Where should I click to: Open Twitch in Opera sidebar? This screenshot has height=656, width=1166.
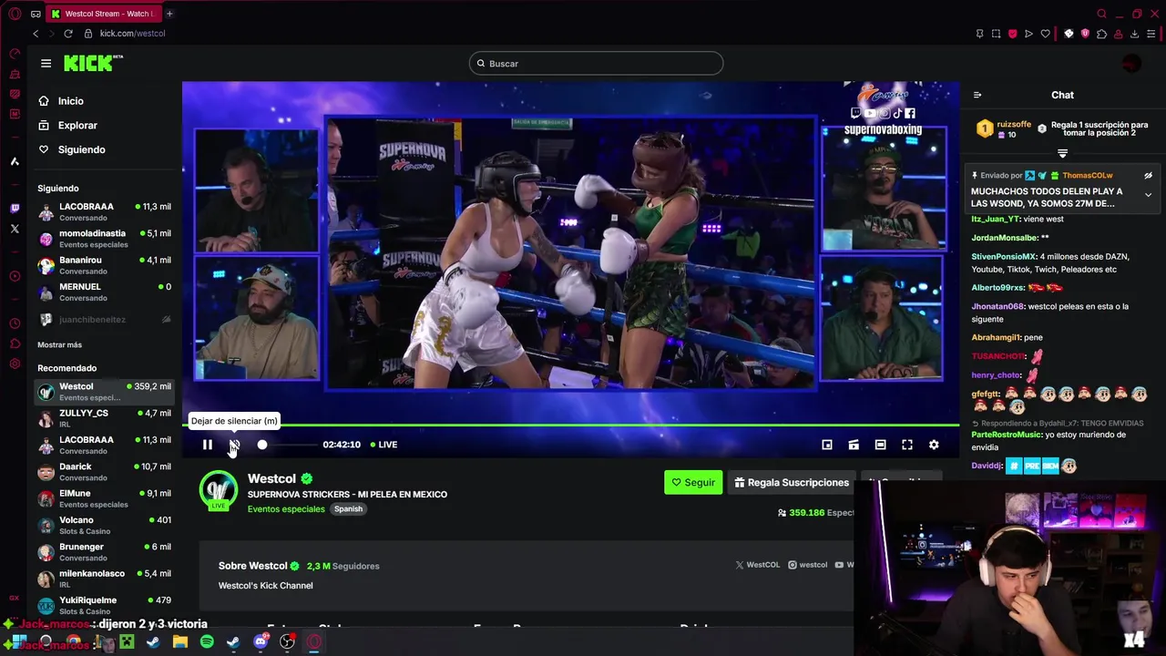point(15,208)
